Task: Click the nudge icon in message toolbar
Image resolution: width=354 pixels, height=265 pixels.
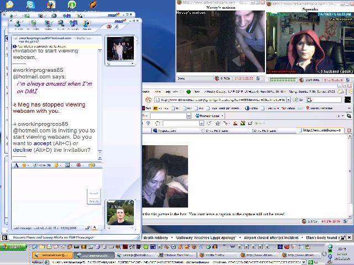Action: tap(92, 165)
